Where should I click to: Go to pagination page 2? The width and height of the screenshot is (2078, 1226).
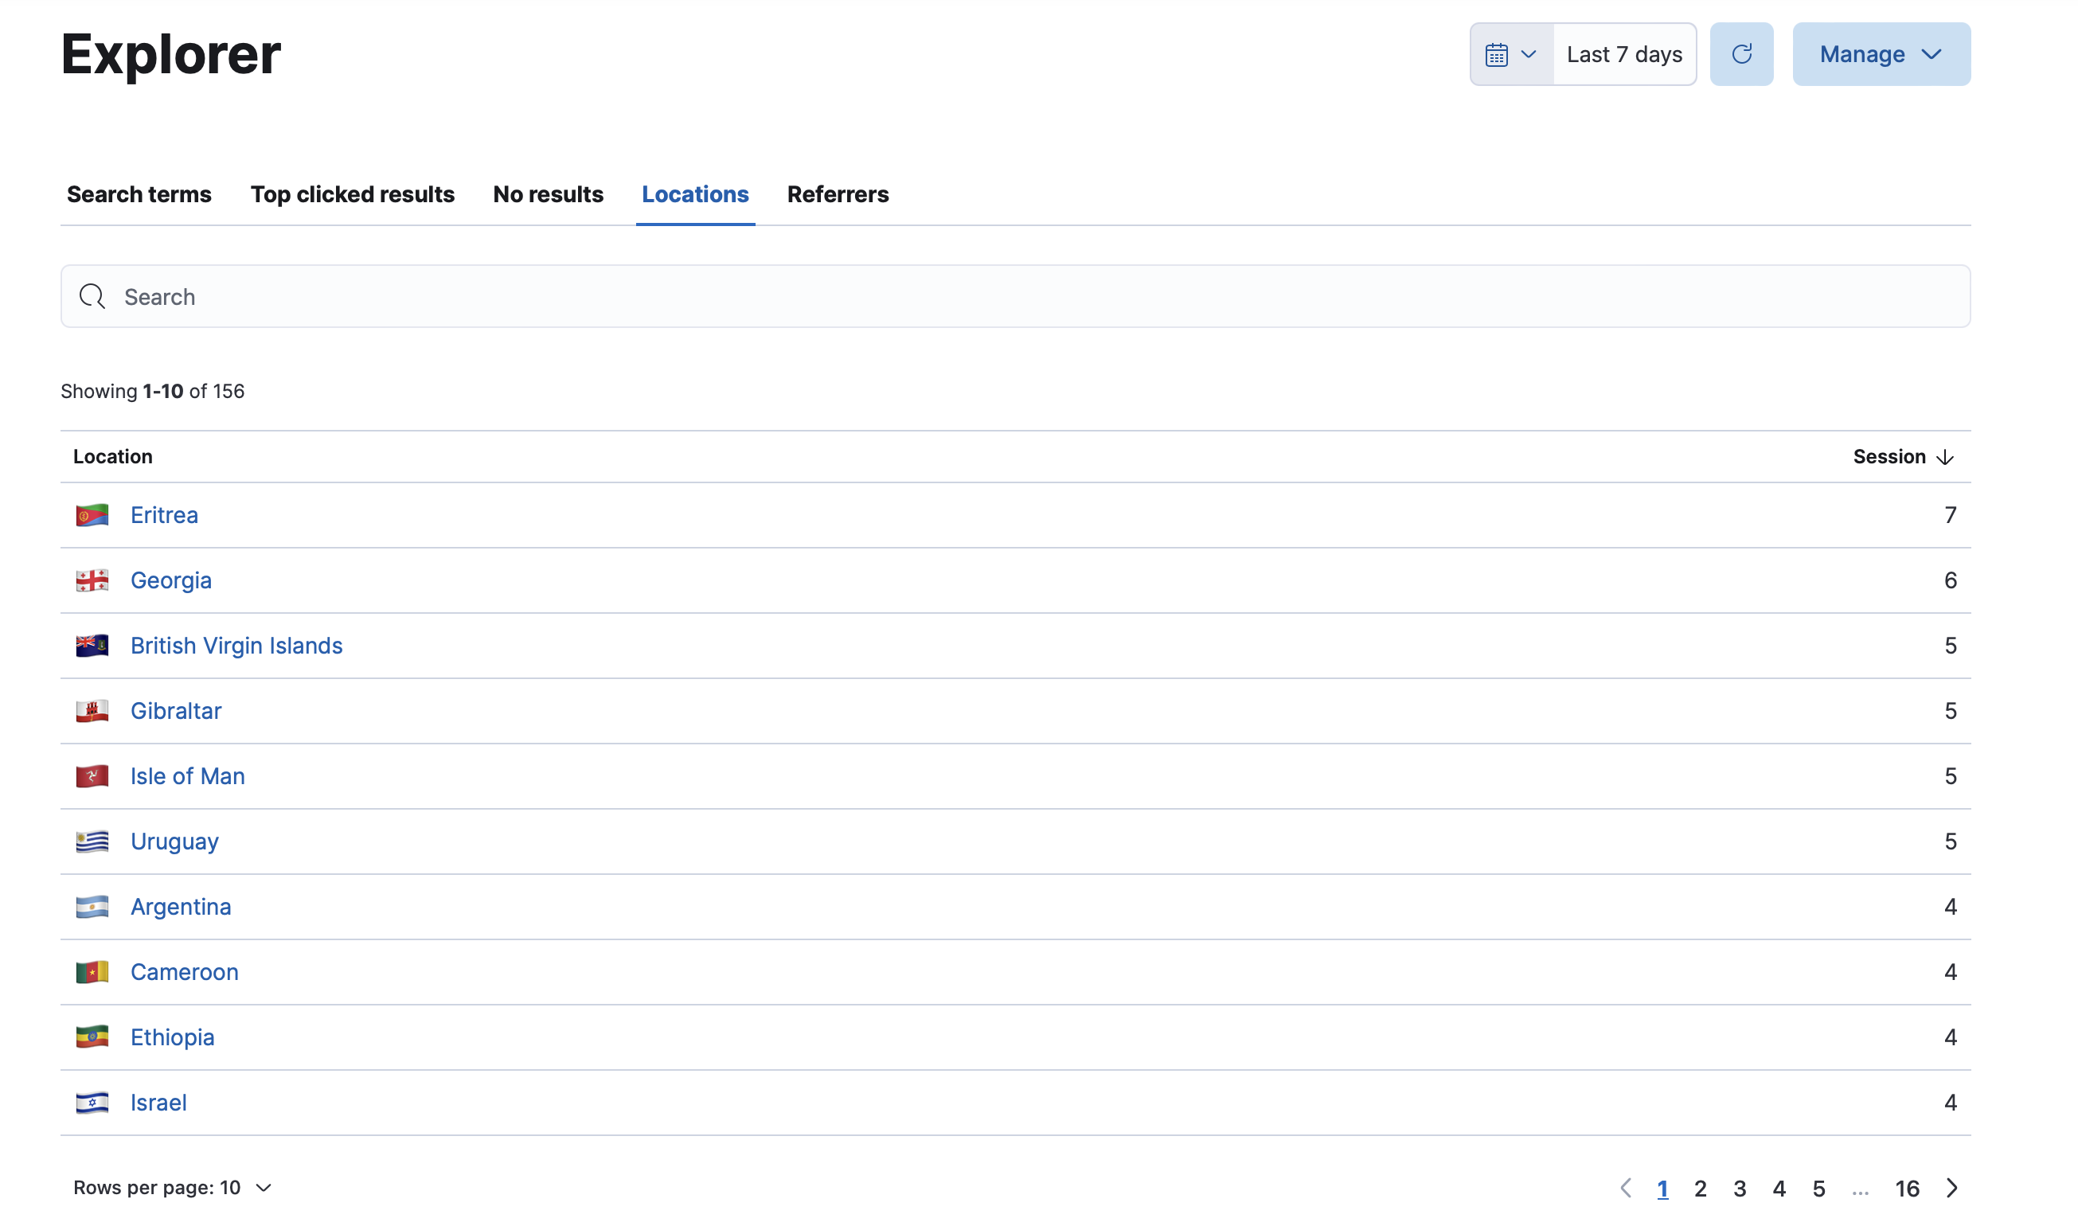pos(1701,1187)
